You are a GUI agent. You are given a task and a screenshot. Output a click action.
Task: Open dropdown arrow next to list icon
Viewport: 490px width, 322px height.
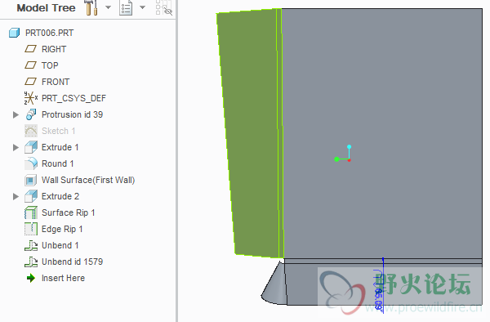point(142,7)
